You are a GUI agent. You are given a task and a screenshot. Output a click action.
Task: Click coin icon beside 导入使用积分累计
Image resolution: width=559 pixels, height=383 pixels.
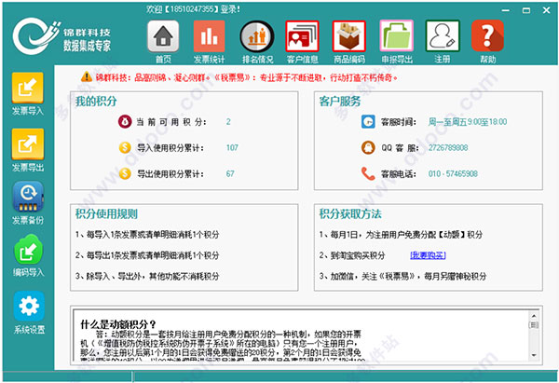click(x=125, y=147)
